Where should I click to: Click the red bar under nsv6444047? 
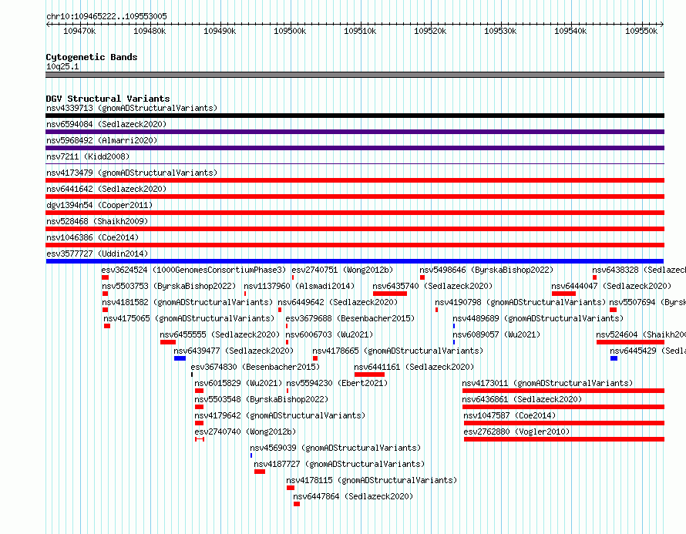(x=564, y=294)
